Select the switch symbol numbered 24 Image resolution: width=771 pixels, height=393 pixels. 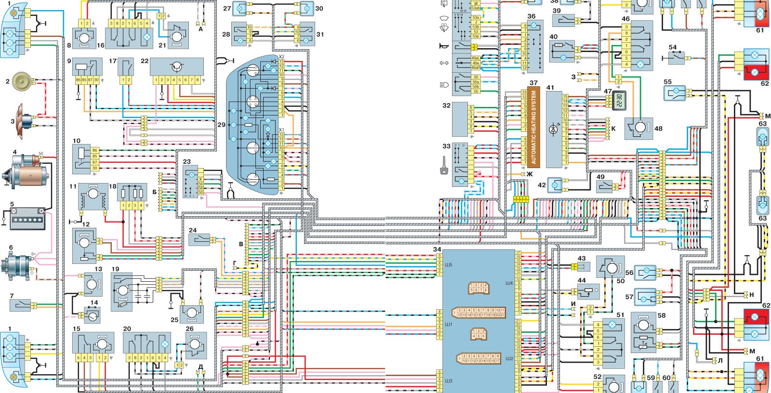pyautogui.click(x=199, y=239)
